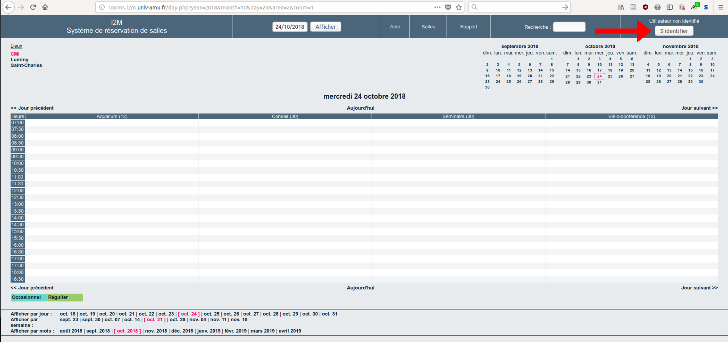The width and height of the screenshot is (728, 342).
Task: Open the Salles menu item
Action: (428, 27)
